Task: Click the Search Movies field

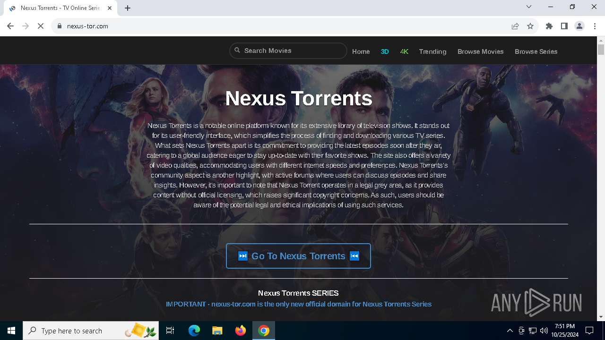Action: pyautogui.click(x=288, y=51)
